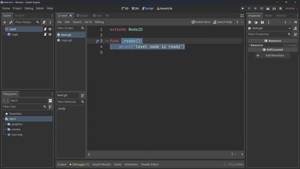
Task: Open movie maker mode icon
Action: coord(280,8)
